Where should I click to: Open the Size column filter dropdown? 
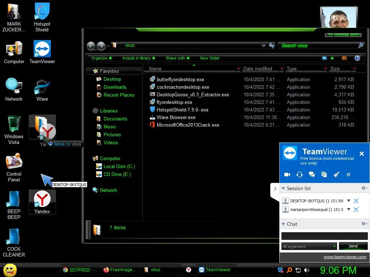tap(354, 69)
